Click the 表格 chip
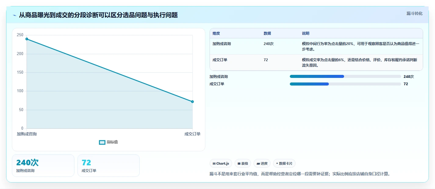The height and width of the screenshot is (189, 435). [x=243, y=163]
